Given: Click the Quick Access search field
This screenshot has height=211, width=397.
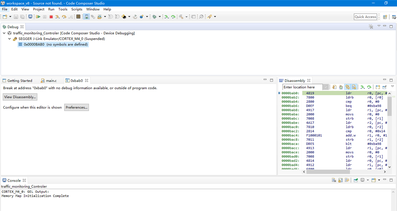Looking at the screenshot, I should (x=365, y=17).
